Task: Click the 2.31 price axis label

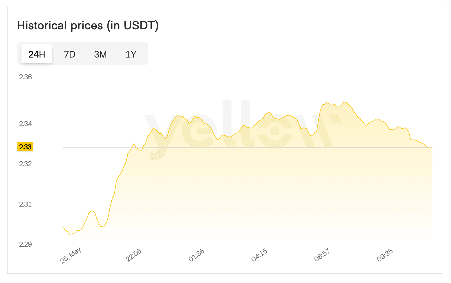Action: click(26, 204)
